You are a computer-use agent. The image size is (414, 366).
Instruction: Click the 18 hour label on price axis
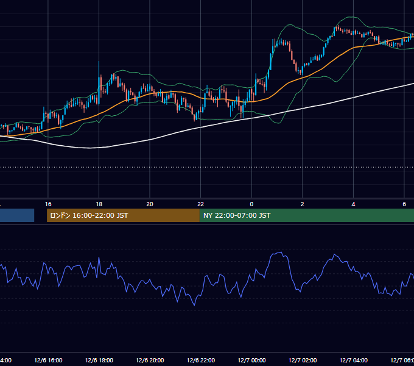pyautogui.click(x=99, y=204)
